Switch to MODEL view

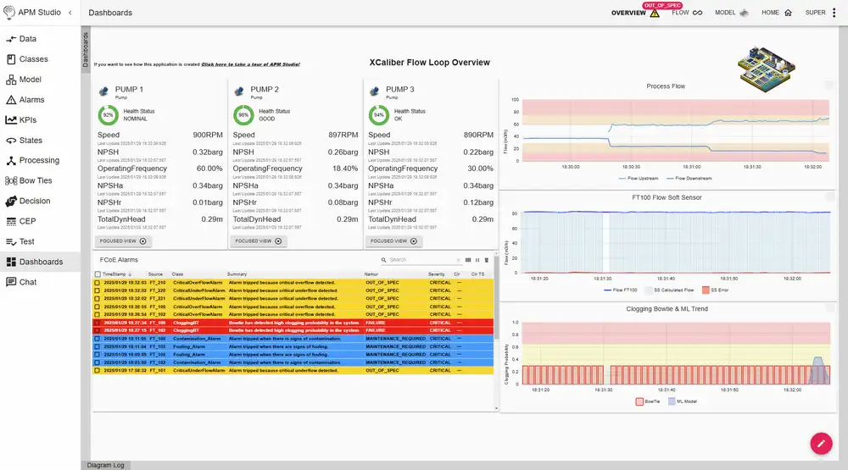tap(725, 13)
